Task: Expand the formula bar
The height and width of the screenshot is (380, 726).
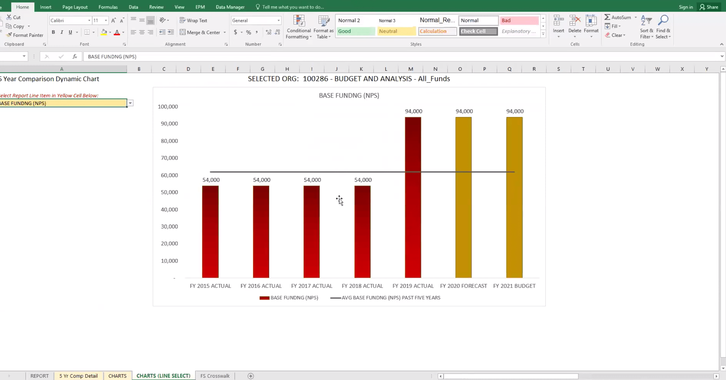Action: pos(722,56)
